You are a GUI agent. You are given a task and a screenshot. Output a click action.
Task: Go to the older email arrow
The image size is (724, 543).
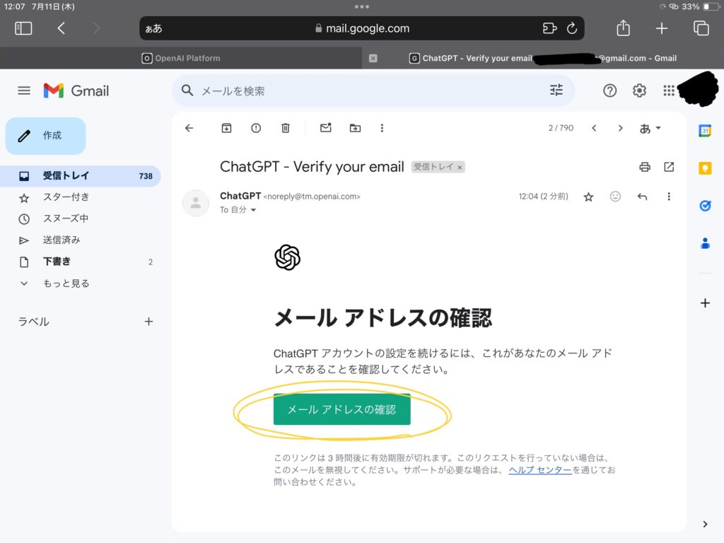tap(621, 128)
